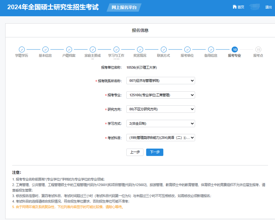Select the 户籍档案 step circle icon
This screenshot has height=220, width=275.
pos(69,50)
